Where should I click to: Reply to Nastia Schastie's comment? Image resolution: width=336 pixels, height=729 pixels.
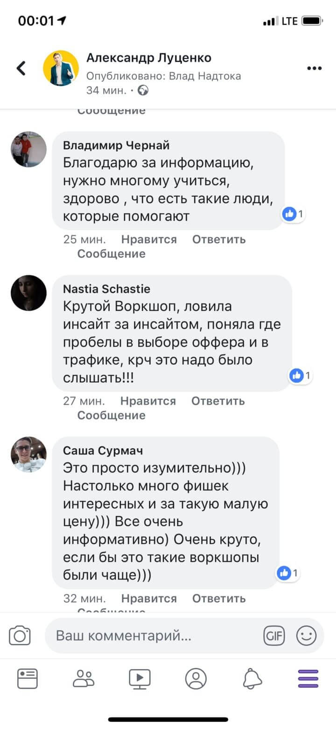click(218, 401)
